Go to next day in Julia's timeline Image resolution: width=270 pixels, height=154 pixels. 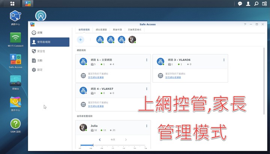click(126, 140)
